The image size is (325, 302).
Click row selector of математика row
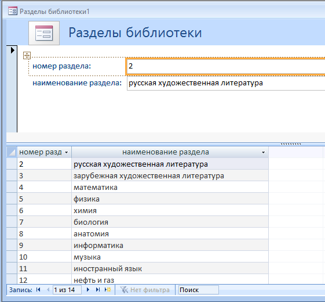coord(12,188)
